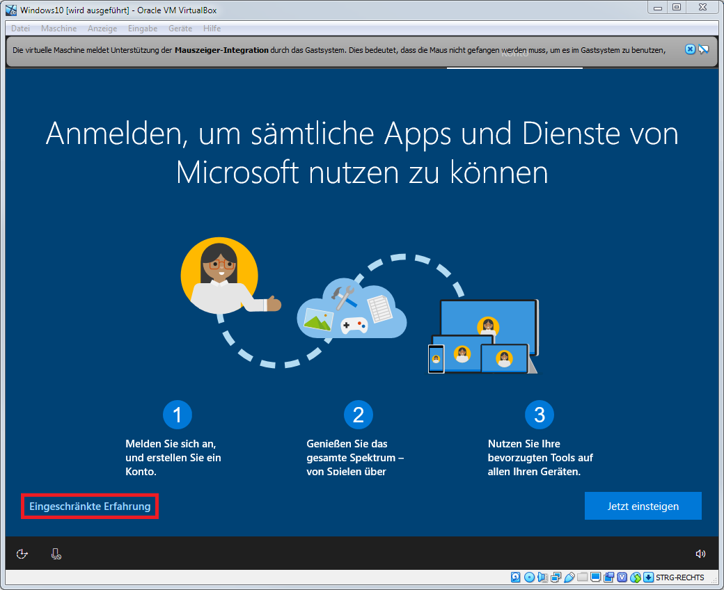Select Eingeschränkte Erfahrung
This screenshot has width=724, height=590.
tap(89, 506)
